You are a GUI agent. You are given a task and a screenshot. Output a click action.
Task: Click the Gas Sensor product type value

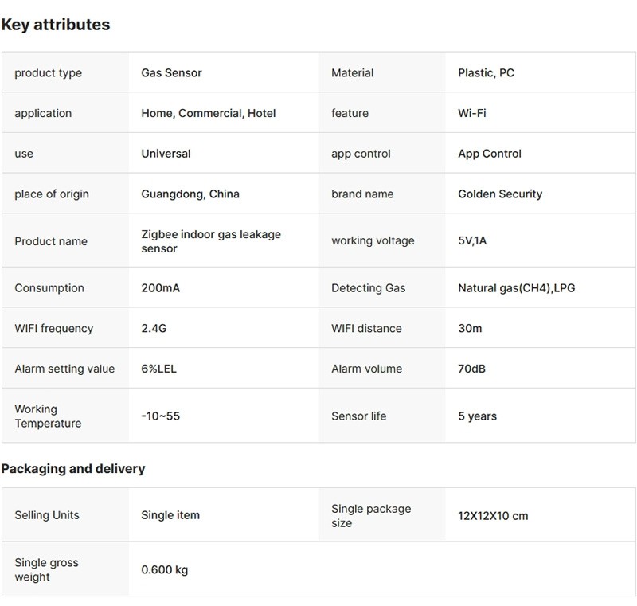[171, 73]
